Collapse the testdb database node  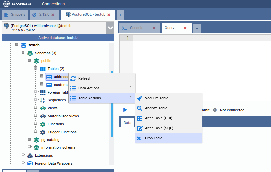[x=17, y=44]
